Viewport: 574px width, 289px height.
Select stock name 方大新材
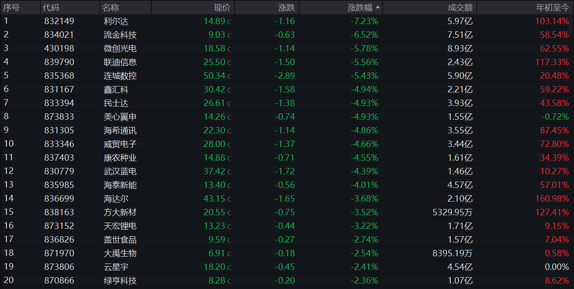120,212
